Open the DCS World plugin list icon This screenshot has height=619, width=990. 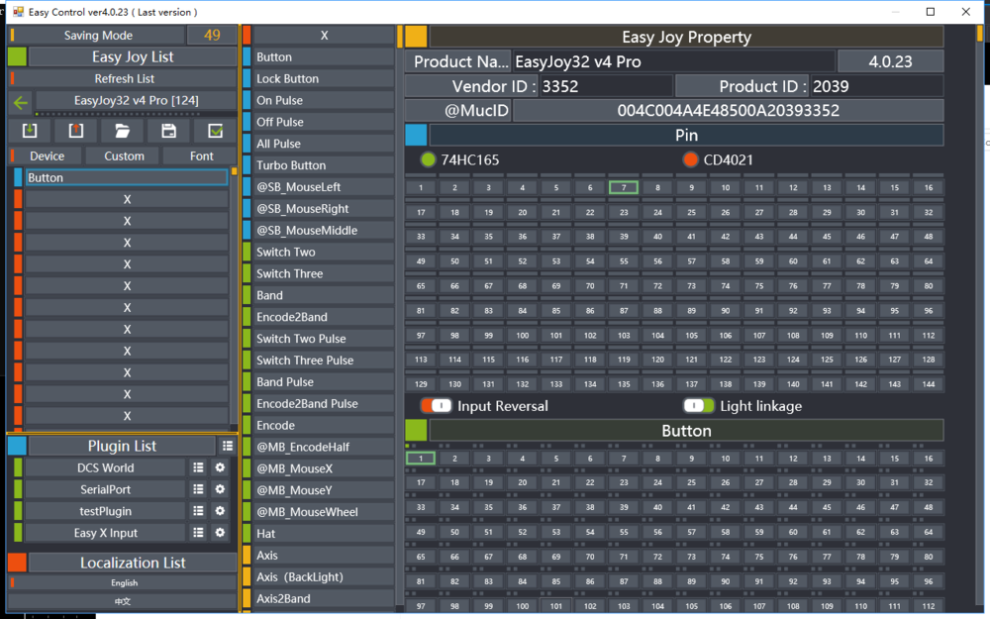(198, 467)
